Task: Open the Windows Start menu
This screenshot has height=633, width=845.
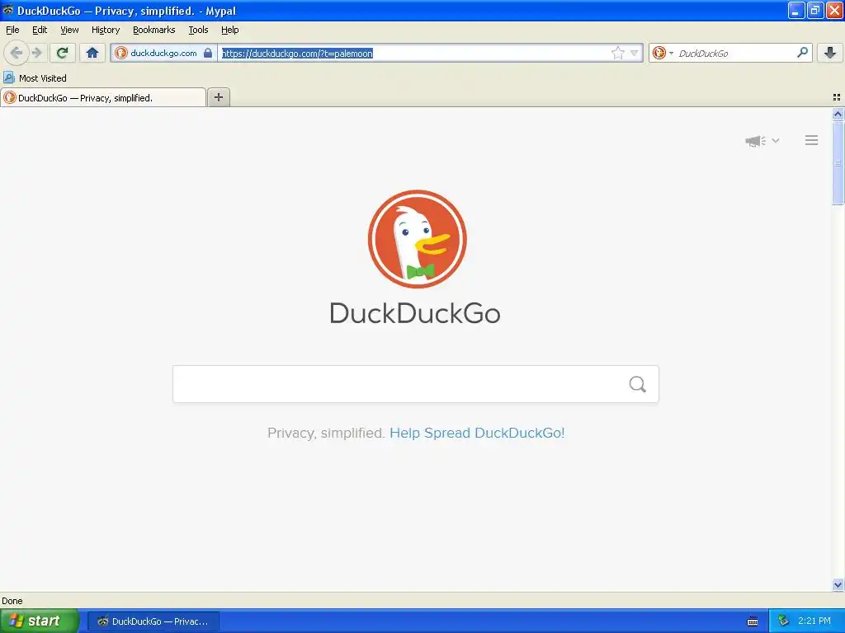Action: (40, 621)
